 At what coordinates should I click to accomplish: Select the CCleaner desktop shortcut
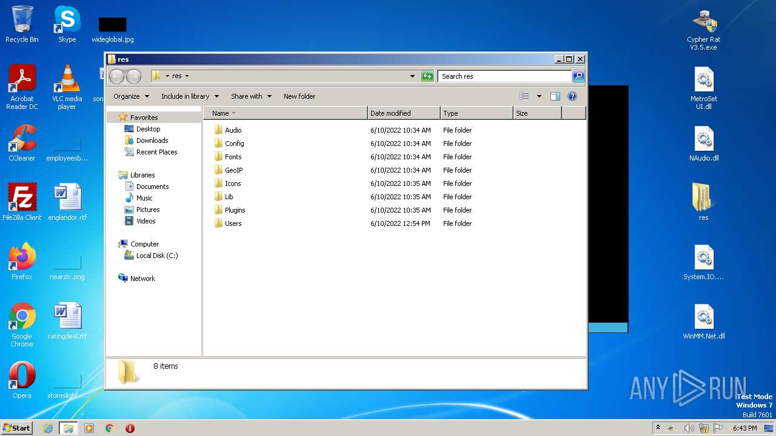pyautogui.click(x=22, y=144)
